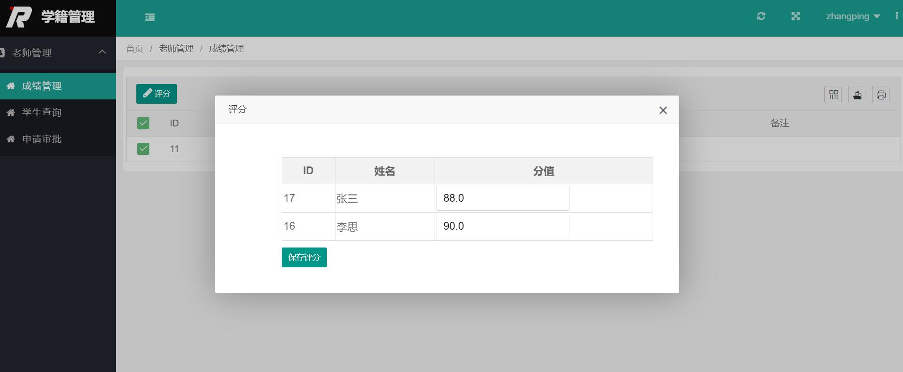The width and height of the screenshot is (903, 372).
Task: Click the 学籍管理 title text
Action: pyautogui.click(x=68, y=17)
